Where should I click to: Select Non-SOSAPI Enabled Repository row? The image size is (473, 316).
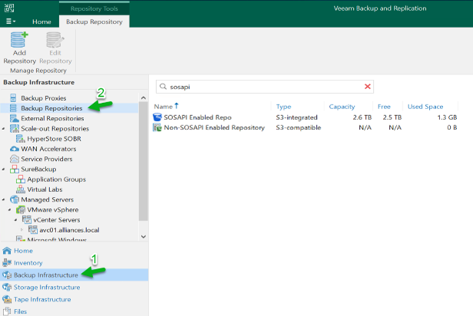click(305, 128)
